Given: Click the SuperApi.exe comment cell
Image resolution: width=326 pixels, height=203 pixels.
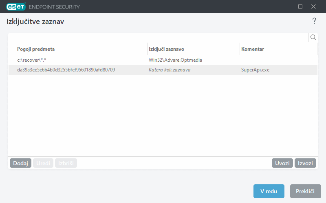Looking at the screenshot, I should (256, 70).
